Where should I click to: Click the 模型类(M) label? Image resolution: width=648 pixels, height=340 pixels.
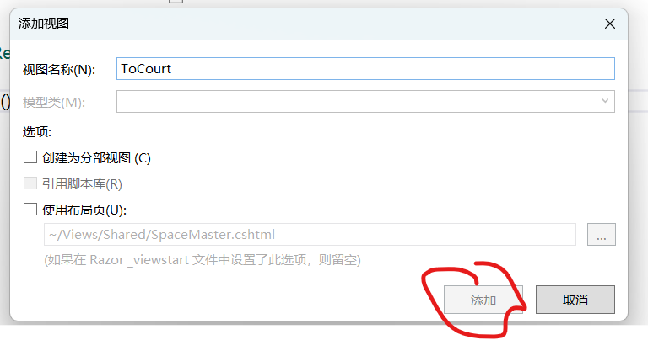(54, 102)
